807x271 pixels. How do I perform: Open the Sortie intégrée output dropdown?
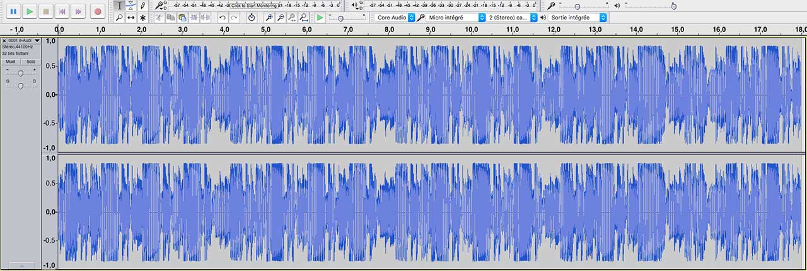tap(578, 18)
